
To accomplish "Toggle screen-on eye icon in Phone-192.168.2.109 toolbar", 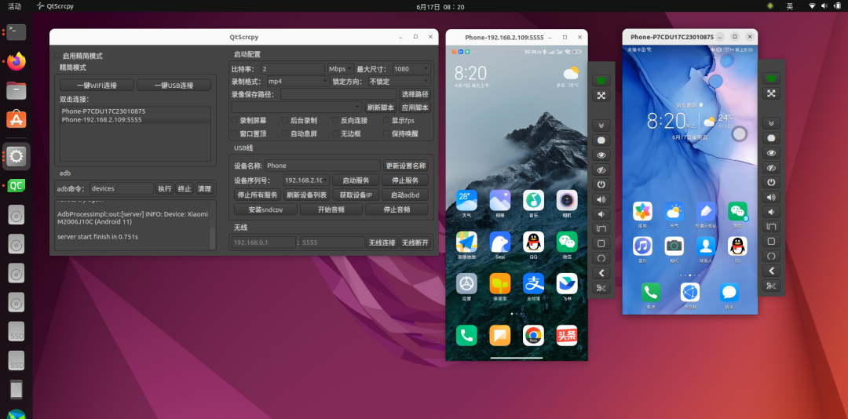I will pos(601,155).
